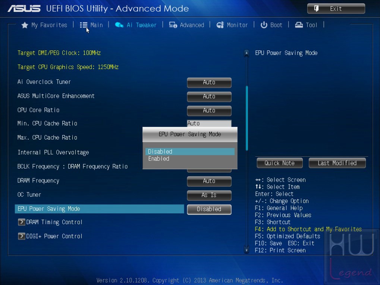
Task: Click the F3: Shortcut hint
Action: [x=273, y=222]
